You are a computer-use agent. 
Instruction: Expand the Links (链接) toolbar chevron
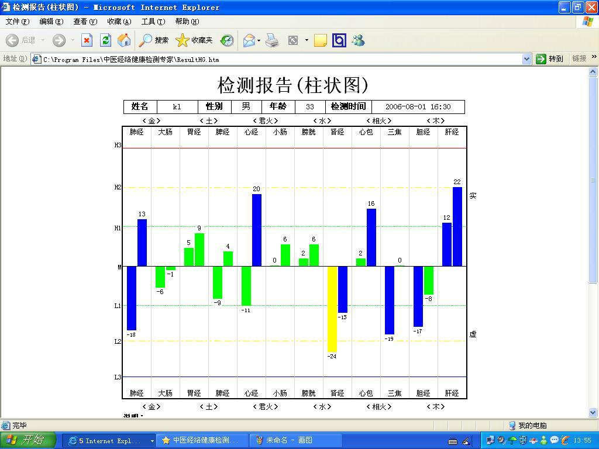pos(594,57)
